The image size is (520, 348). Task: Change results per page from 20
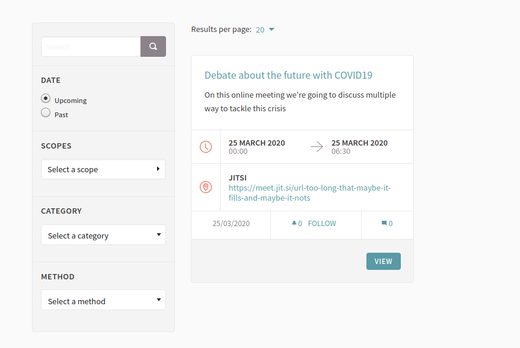pos(265,30)
